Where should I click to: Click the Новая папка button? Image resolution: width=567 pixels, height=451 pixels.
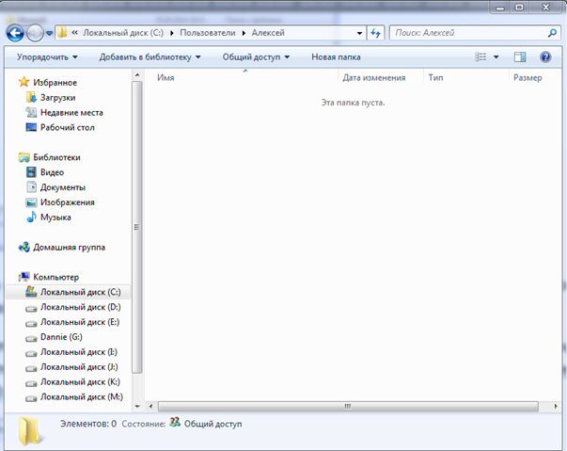click(x=336, y=56)
